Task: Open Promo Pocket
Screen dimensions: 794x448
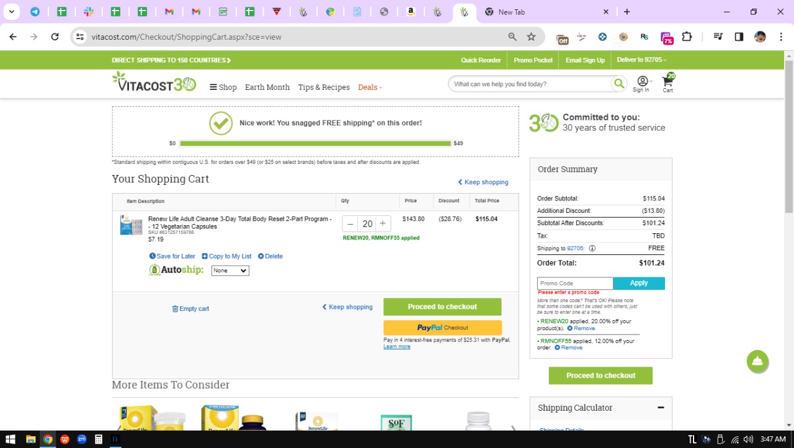Action: coord(533,60)
